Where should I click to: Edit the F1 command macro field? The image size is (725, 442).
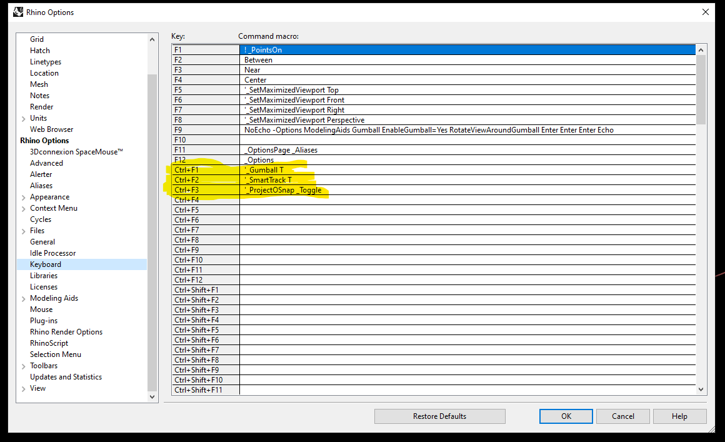click(467, 50)
